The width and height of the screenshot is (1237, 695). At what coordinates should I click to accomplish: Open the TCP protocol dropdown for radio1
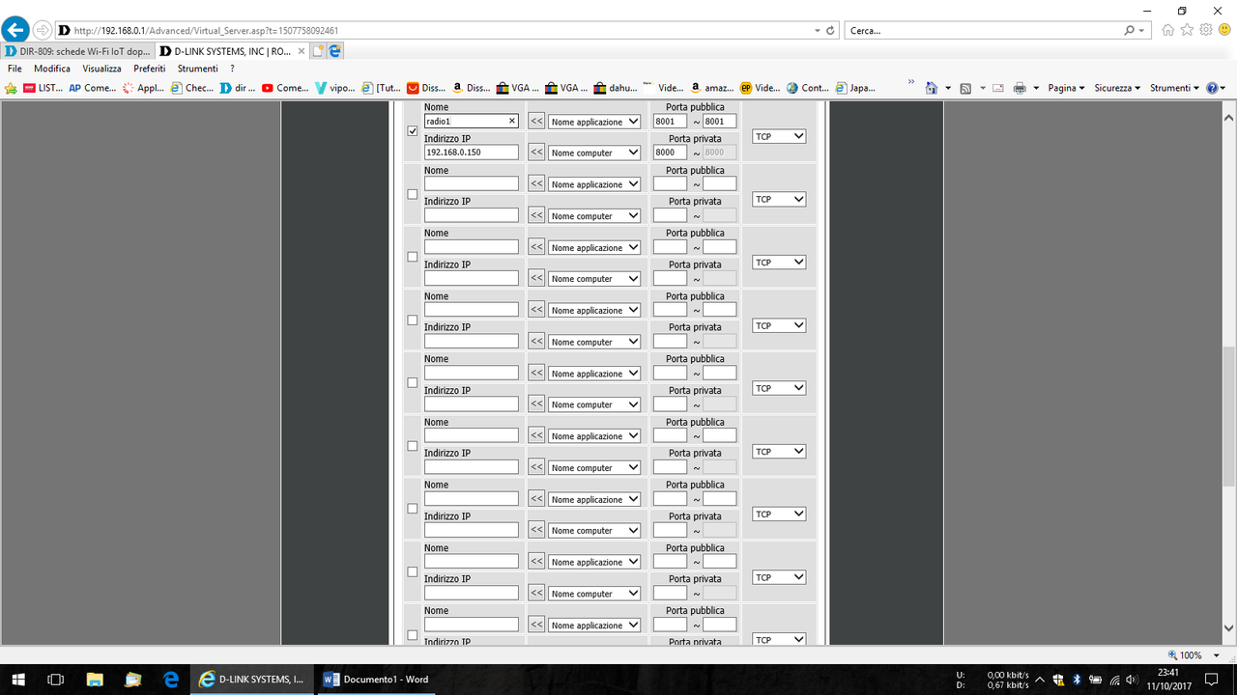click(779, 136)
